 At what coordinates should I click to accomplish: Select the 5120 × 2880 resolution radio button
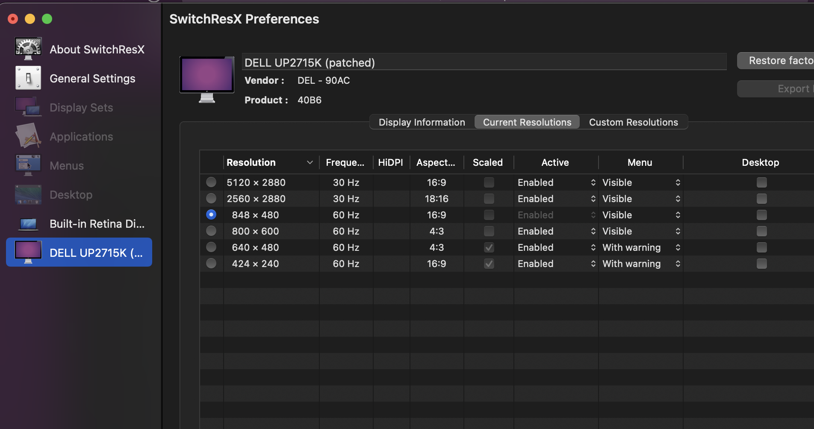click(x=211, y=182)
